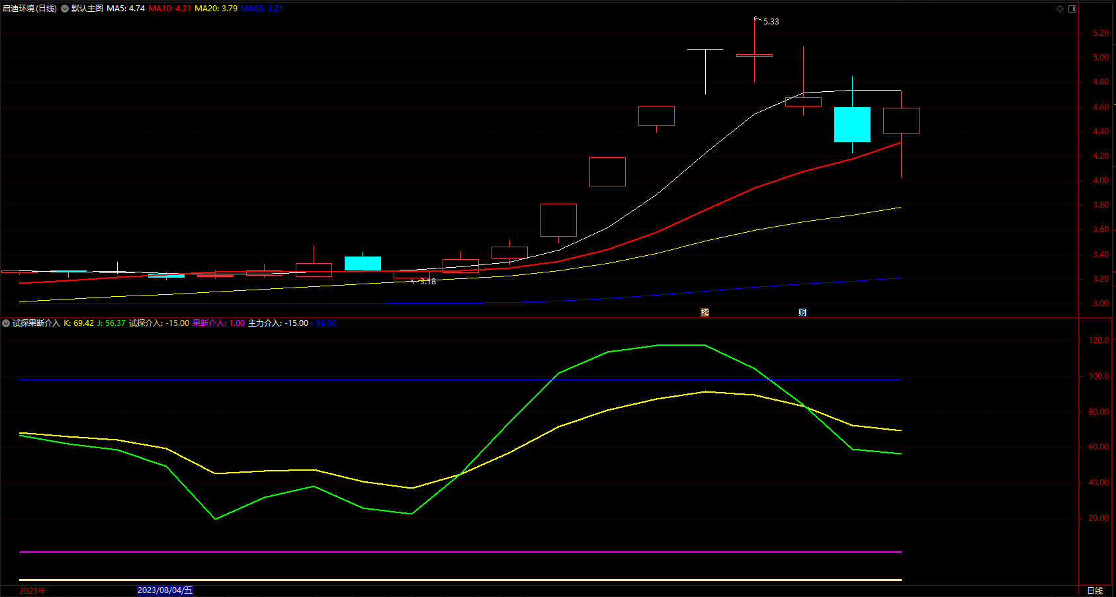Select the 默认主图 main chart label
This screenshot has height=597, width=1116.
tap(87, 9)
